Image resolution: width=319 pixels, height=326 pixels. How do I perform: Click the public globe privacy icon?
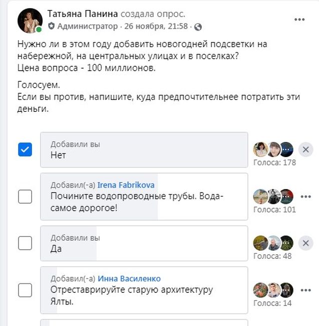click(198, 27)
